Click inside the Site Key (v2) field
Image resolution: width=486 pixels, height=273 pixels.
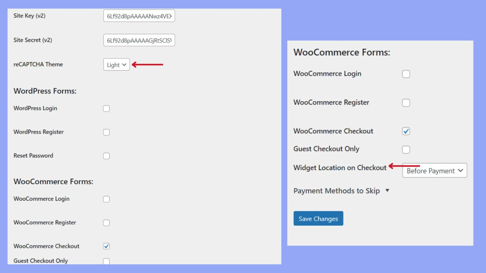point(139,15)
